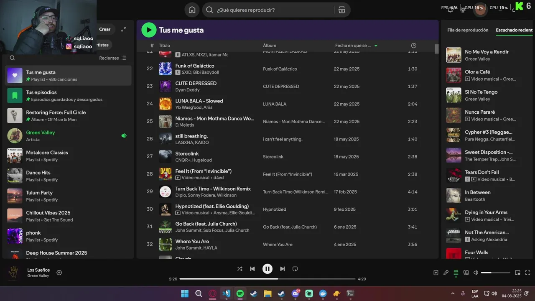Open John Summit, HAYLA artist link
This screenshot has height=301, width=535.
(196, 248)
